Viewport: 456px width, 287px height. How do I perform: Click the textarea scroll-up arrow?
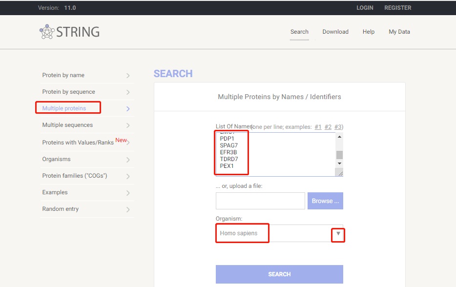pyautogui.click(x=339, y=137)
